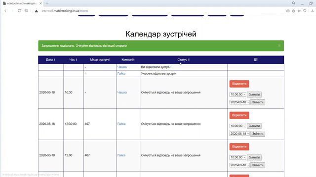This screenshot has height=177, width=316.
Task: Click Змінити next to date in 12:00 row
Action: pyautogui.click(x=258, y=165)
